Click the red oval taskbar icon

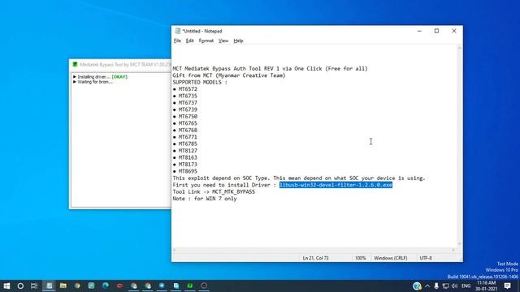tap(119, 286)
